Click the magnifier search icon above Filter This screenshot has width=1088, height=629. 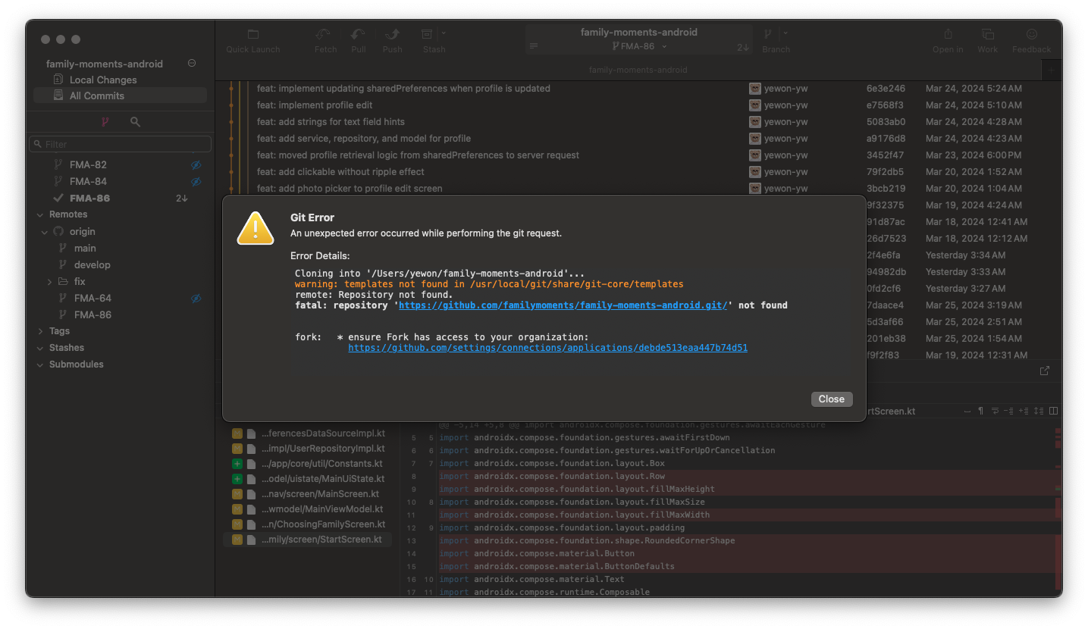[135, 121]
